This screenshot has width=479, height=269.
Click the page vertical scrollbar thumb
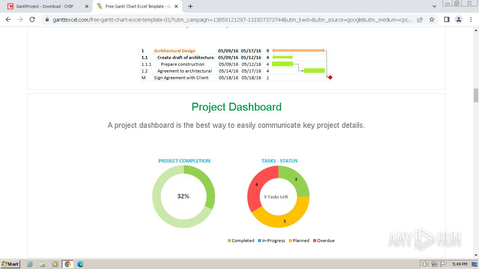476,95
